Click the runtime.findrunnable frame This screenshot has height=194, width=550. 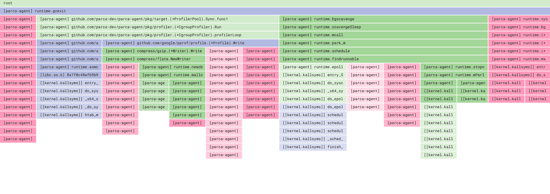pos(383,59)
